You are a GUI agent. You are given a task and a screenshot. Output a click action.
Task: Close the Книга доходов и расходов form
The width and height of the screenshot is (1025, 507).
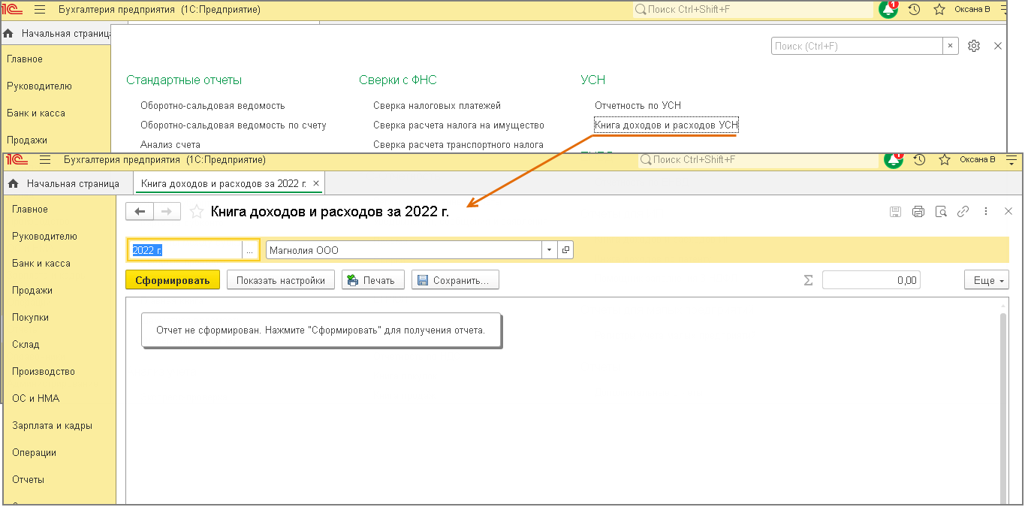1008,212
